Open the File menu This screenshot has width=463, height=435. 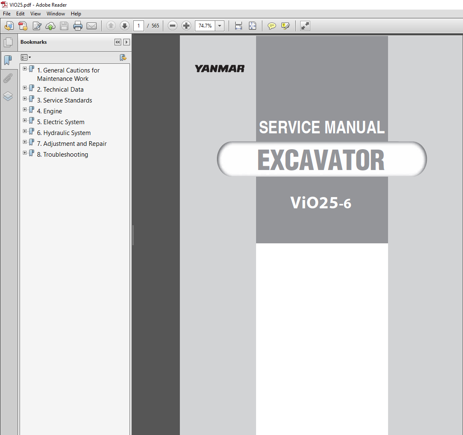(x=7, y=14)
